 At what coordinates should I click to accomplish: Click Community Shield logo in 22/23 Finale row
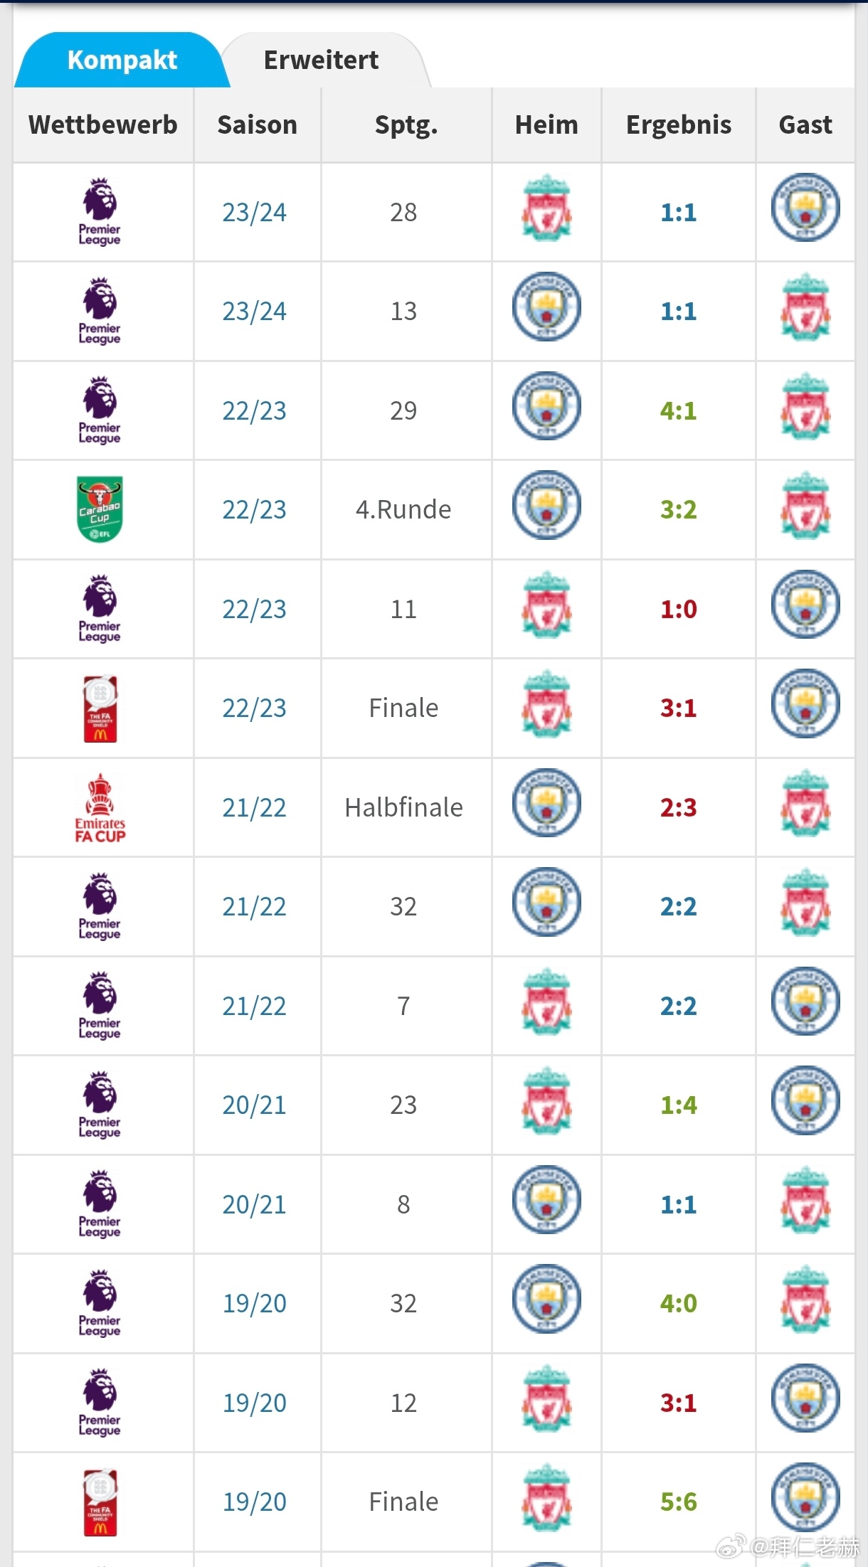click(x=100, y=708)
